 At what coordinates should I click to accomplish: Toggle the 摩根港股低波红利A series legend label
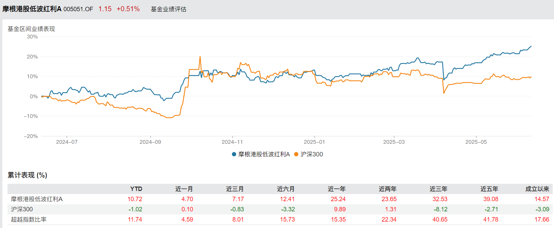[x=264, y=154]
